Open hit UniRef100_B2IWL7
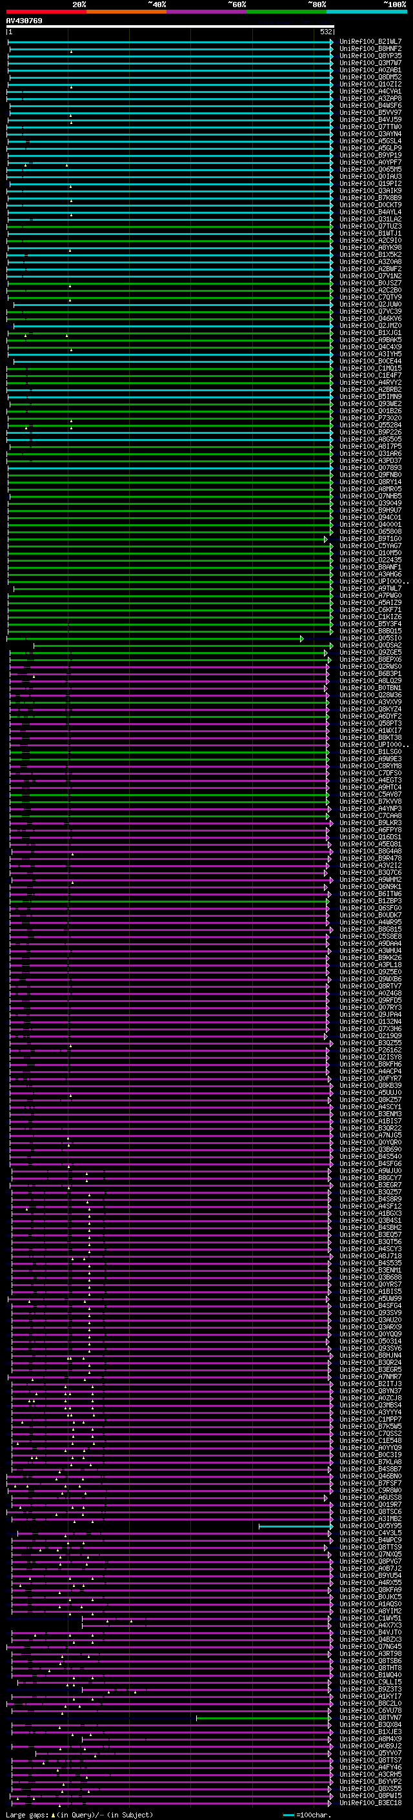This screenshot has height=1820, width=413. coord(370,42)
